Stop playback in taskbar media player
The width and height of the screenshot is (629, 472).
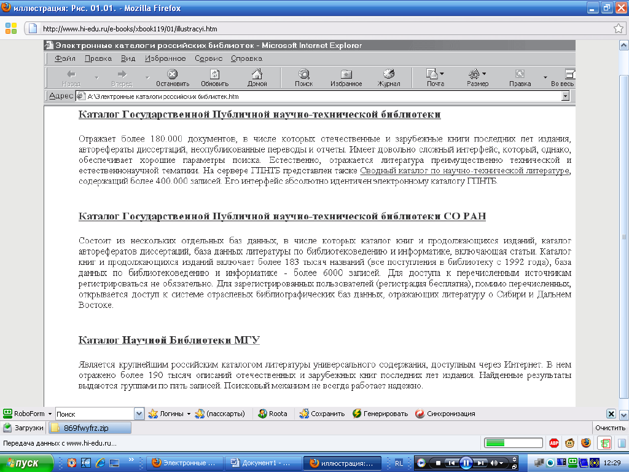tap(438, 463)
